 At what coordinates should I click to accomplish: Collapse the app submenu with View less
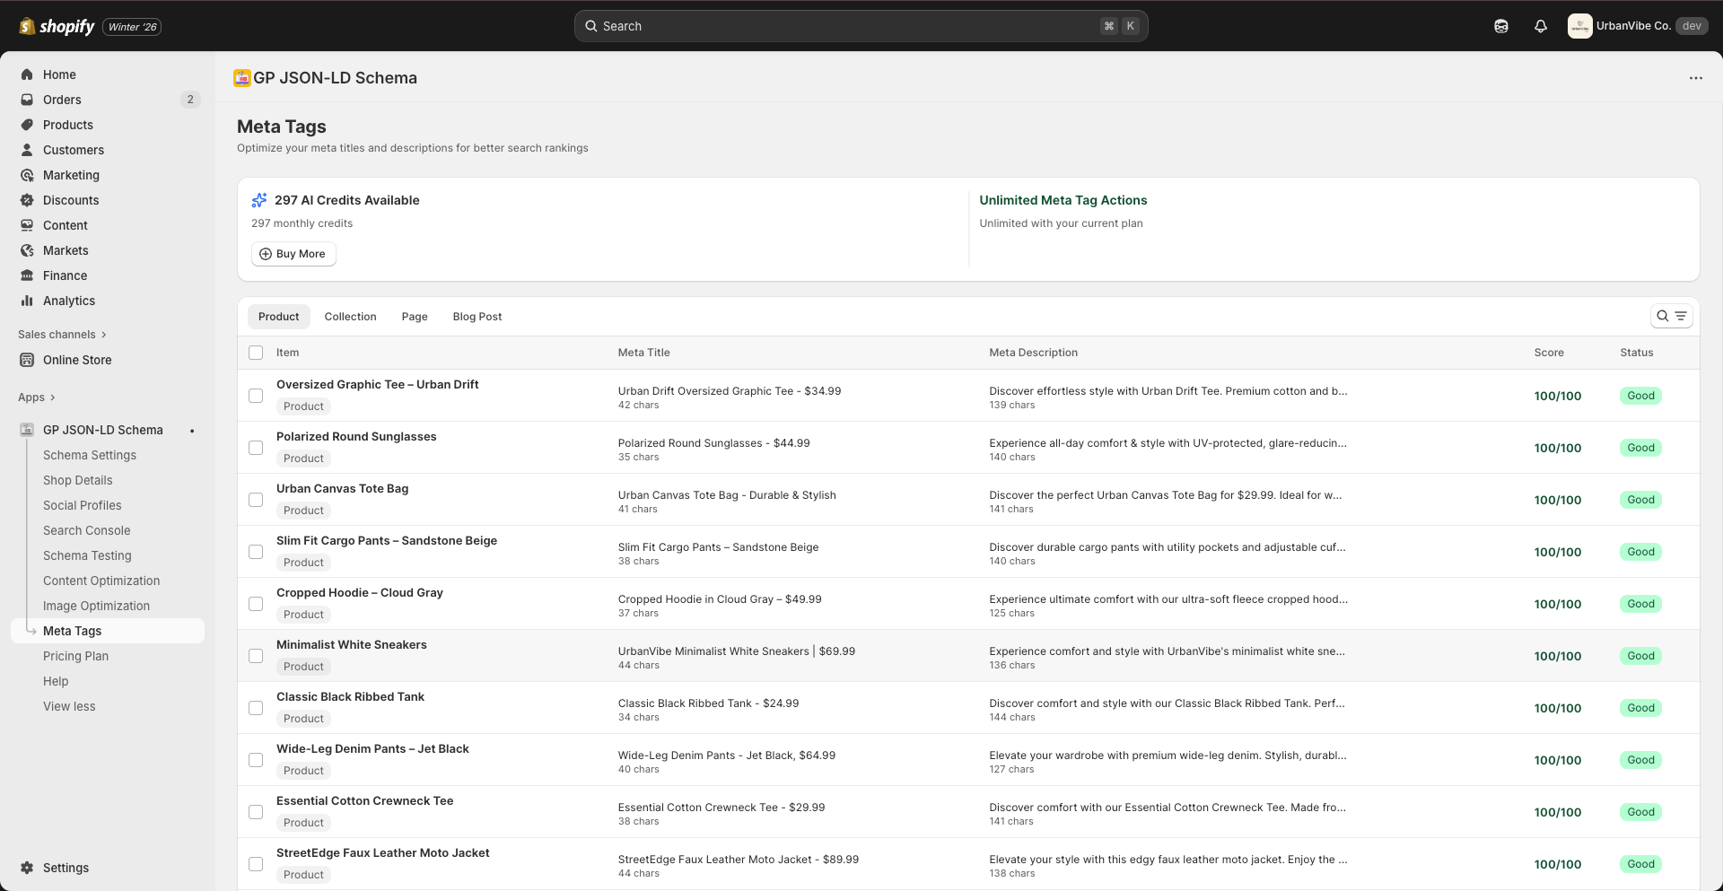(69, 706)
